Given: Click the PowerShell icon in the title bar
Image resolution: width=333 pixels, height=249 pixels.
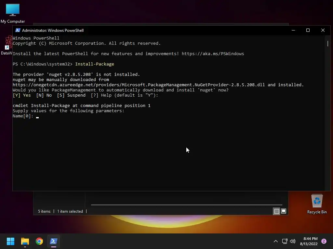Looking at the screenshot, I should pos(18,30).
